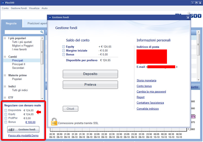Click the Gestione fondi sidebar button
This screenshot has height=142, width=203.
(x=23, y=129)
